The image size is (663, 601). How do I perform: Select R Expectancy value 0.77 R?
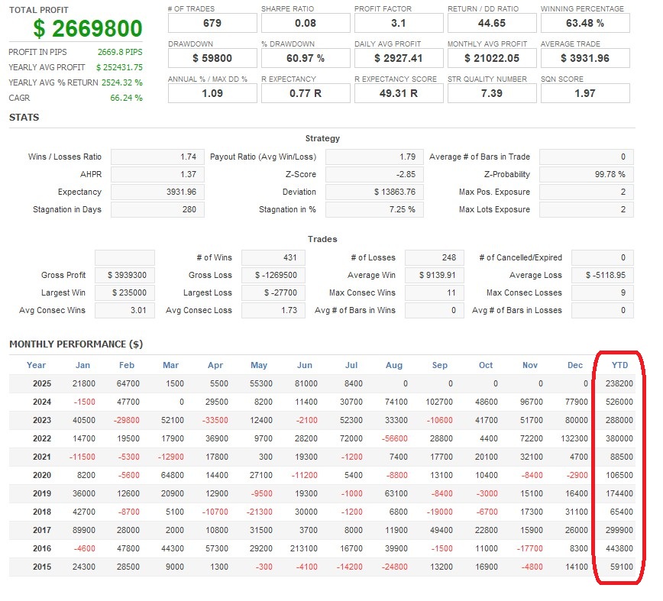(306, 93)
